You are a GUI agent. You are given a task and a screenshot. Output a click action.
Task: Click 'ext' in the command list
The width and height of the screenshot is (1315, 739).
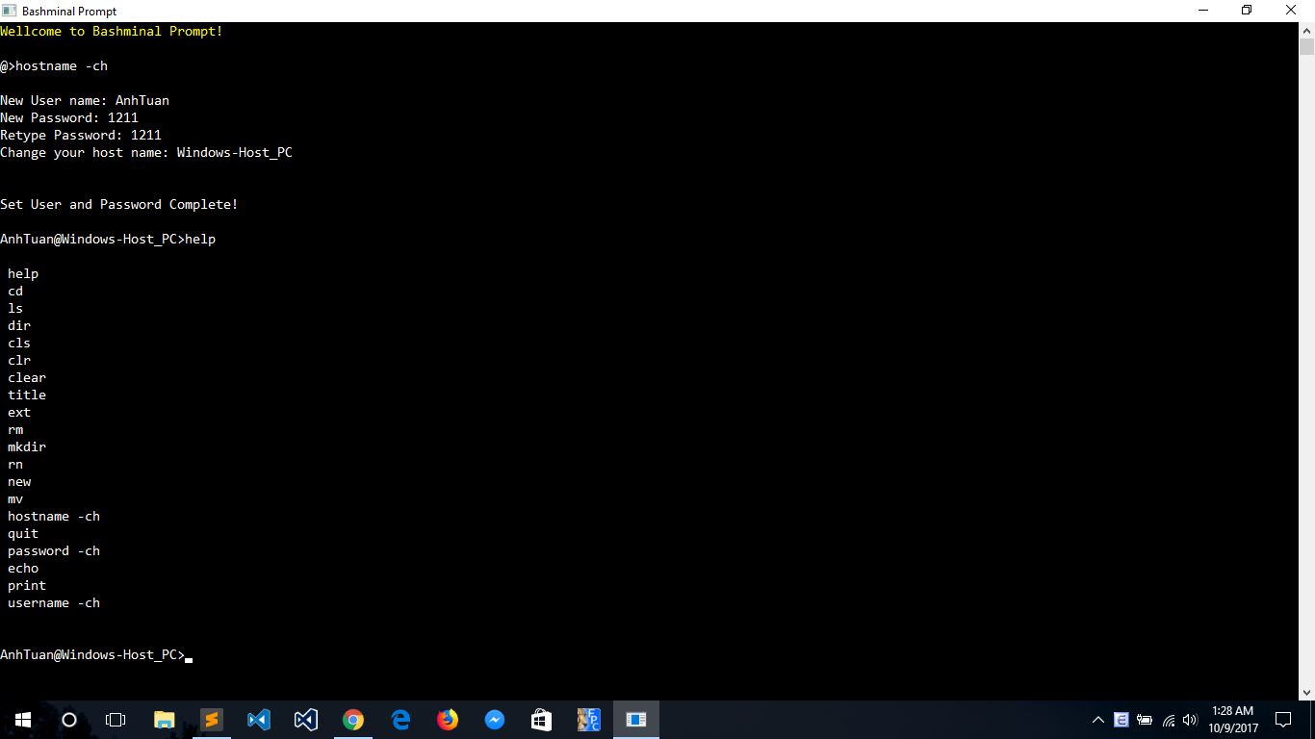tap(19, 412)
